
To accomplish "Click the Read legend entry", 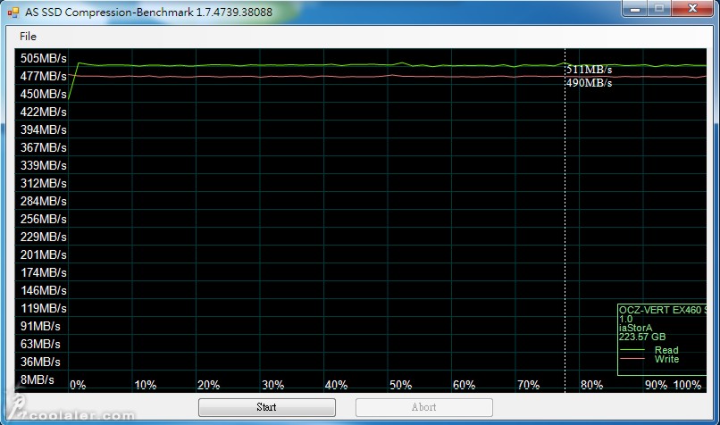I will pos(666,350).
